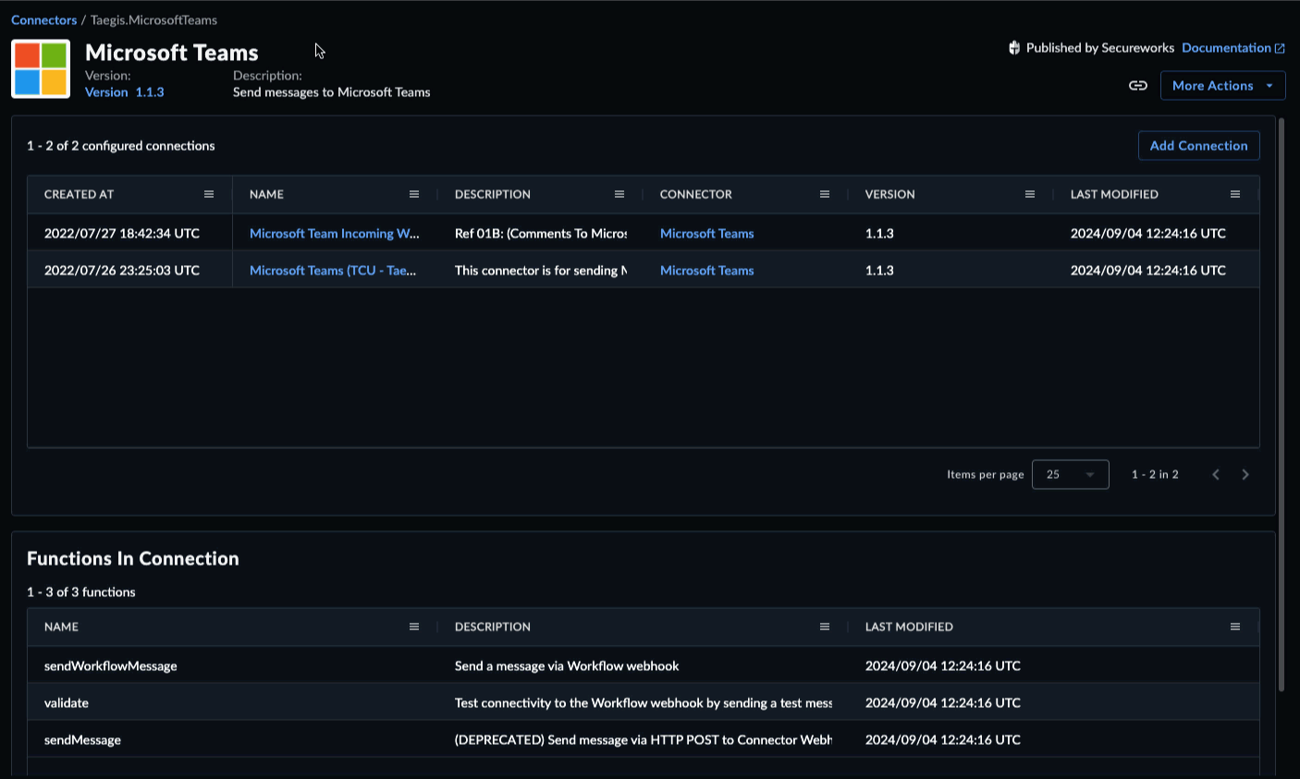Image resolution: width=1300 pixels, height=779 pixels.
Task: Select validate function row
Action: tap(644, 702)
